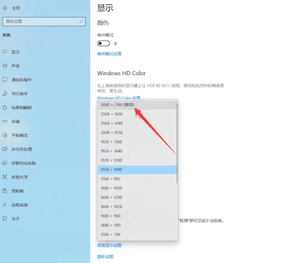Screen dimensions: 292x263
Task: Click the speaker icon beside 声音
Action: [x=5, y=66]
